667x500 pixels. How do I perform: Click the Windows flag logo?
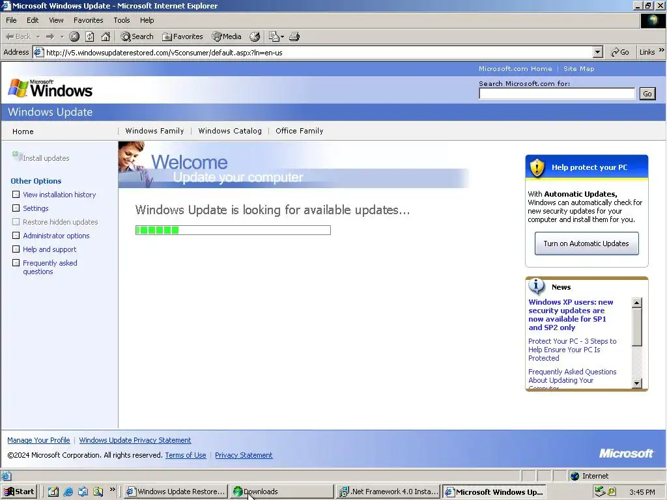click(18, 88)
